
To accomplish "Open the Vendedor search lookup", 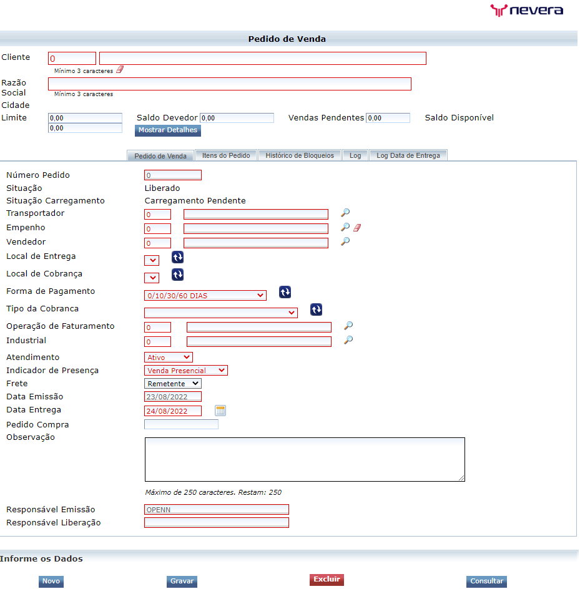I will coord(347,241).
